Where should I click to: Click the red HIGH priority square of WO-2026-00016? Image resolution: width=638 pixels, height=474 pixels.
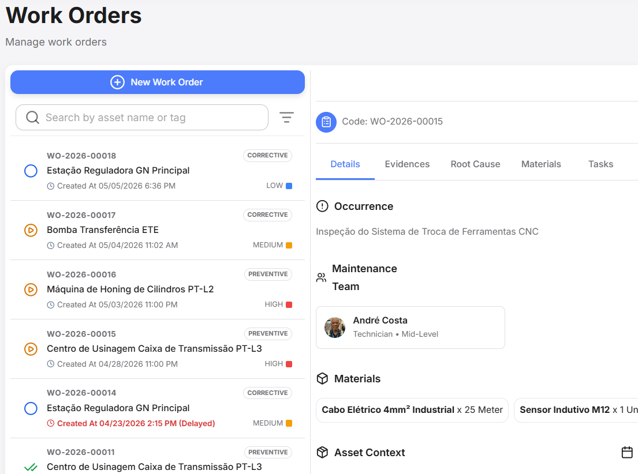289,304
